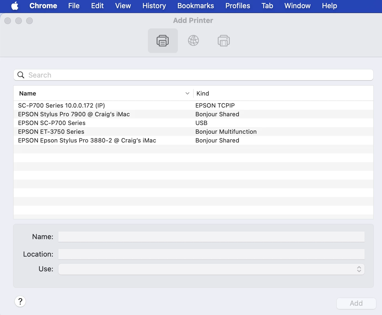Click the Apple menu logo
Screen dimensions: 382x315
(15, 6)
